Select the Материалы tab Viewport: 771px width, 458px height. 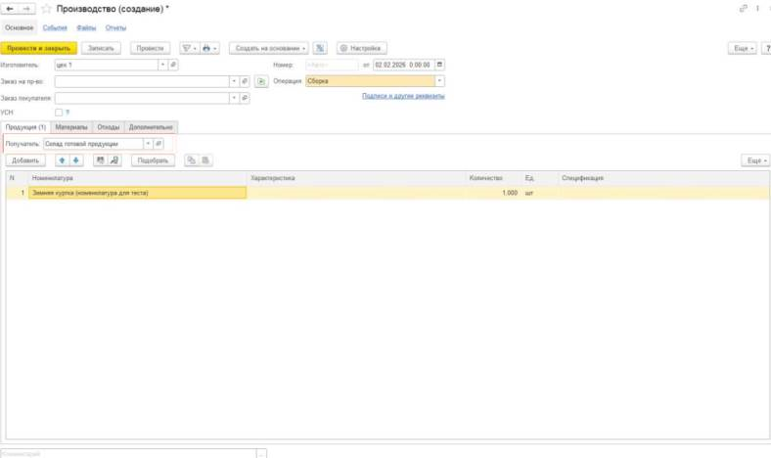coord(71,127)
